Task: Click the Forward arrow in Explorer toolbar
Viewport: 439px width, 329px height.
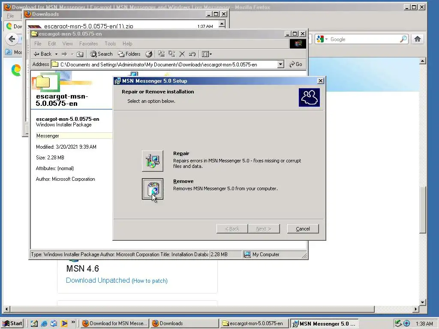Action: 64,54
